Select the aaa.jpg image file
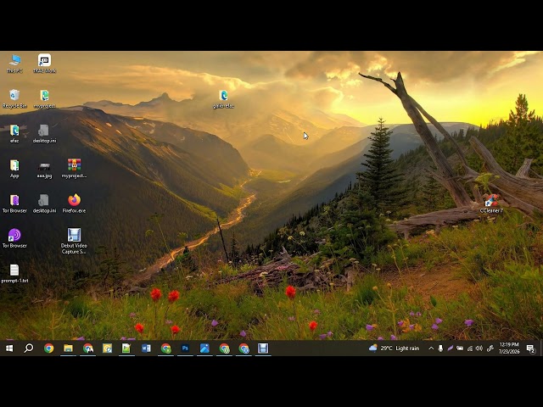The image size is (543, 407). coord(44,169)
